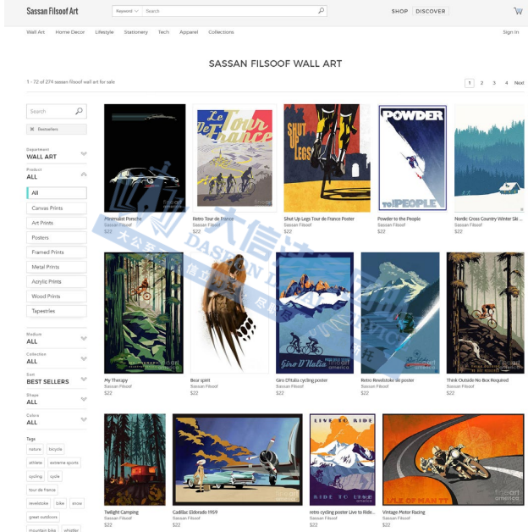Click the Discover button

click(x=431, y=11)
